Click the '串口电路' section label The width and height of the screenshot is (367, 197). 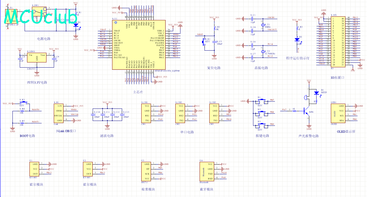click(x=187, y=132)
